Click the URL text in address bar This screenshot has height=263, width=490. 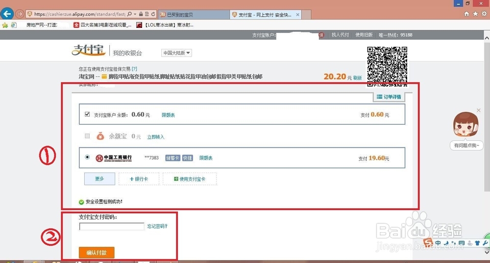[80, 14]
